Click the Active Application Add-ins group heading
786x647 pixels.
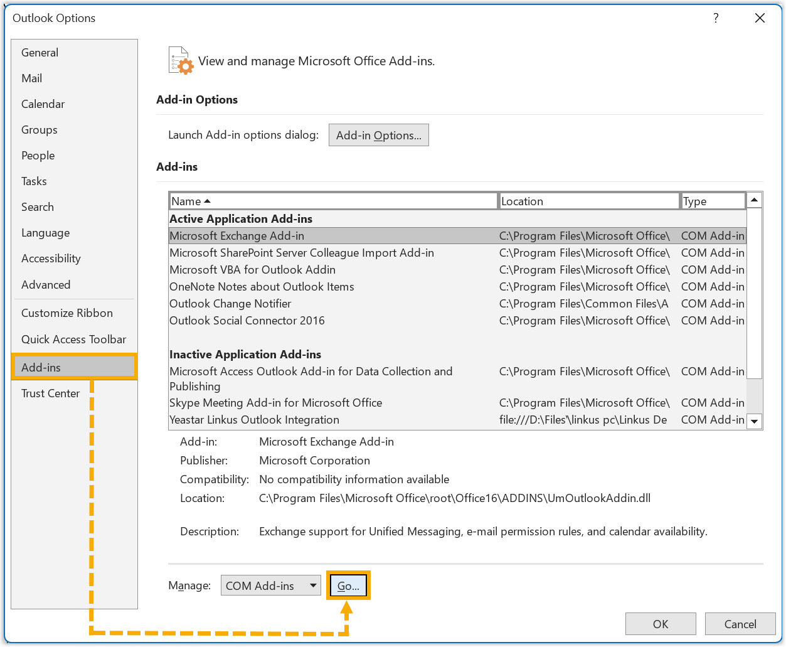point(241,219)
